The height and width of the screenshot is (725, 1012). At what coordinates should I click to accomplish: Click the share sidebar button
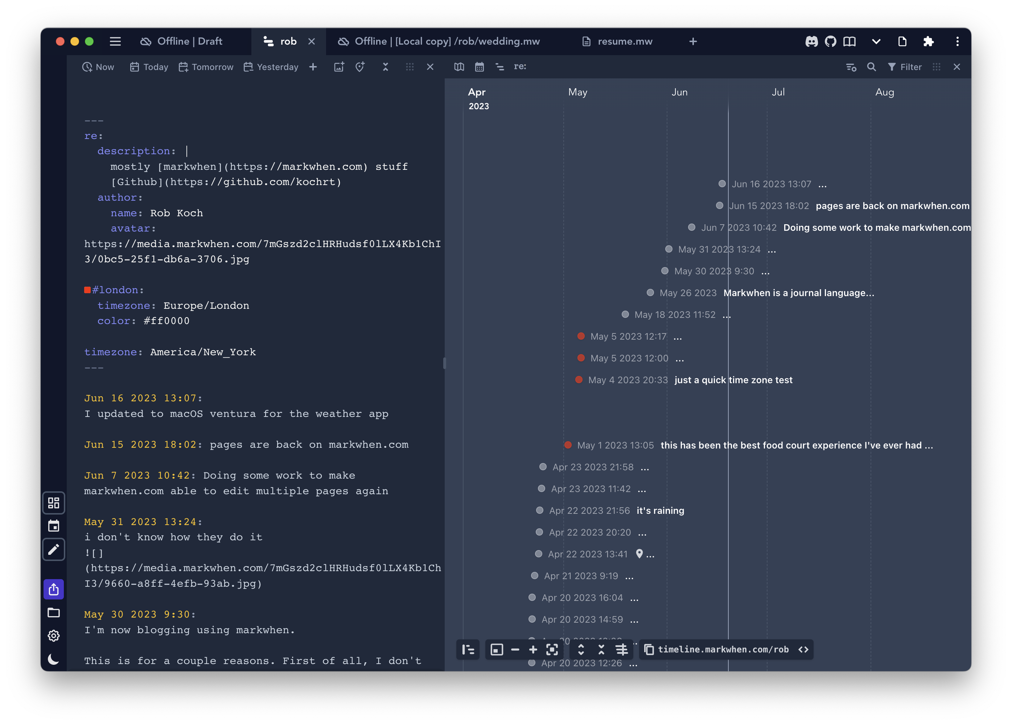click(x=54, y=589)
